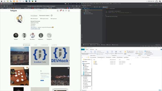
Task: Click the browser page scrollbar
Action: (x=80, y=17)
